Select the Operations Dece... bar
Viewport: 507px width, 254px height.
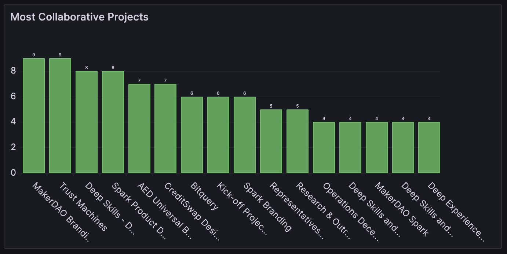[324, 147]
